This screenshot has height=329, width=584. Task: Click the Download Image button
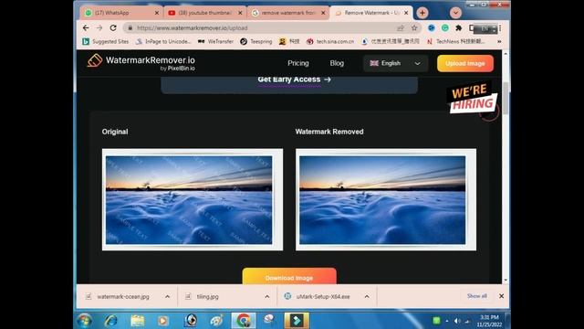pyautogui.click(x=289, y=277)
